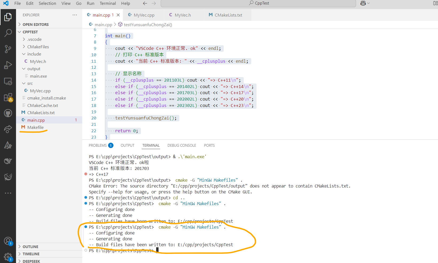Expand the CMakeFiles folder

click(49, 47)
